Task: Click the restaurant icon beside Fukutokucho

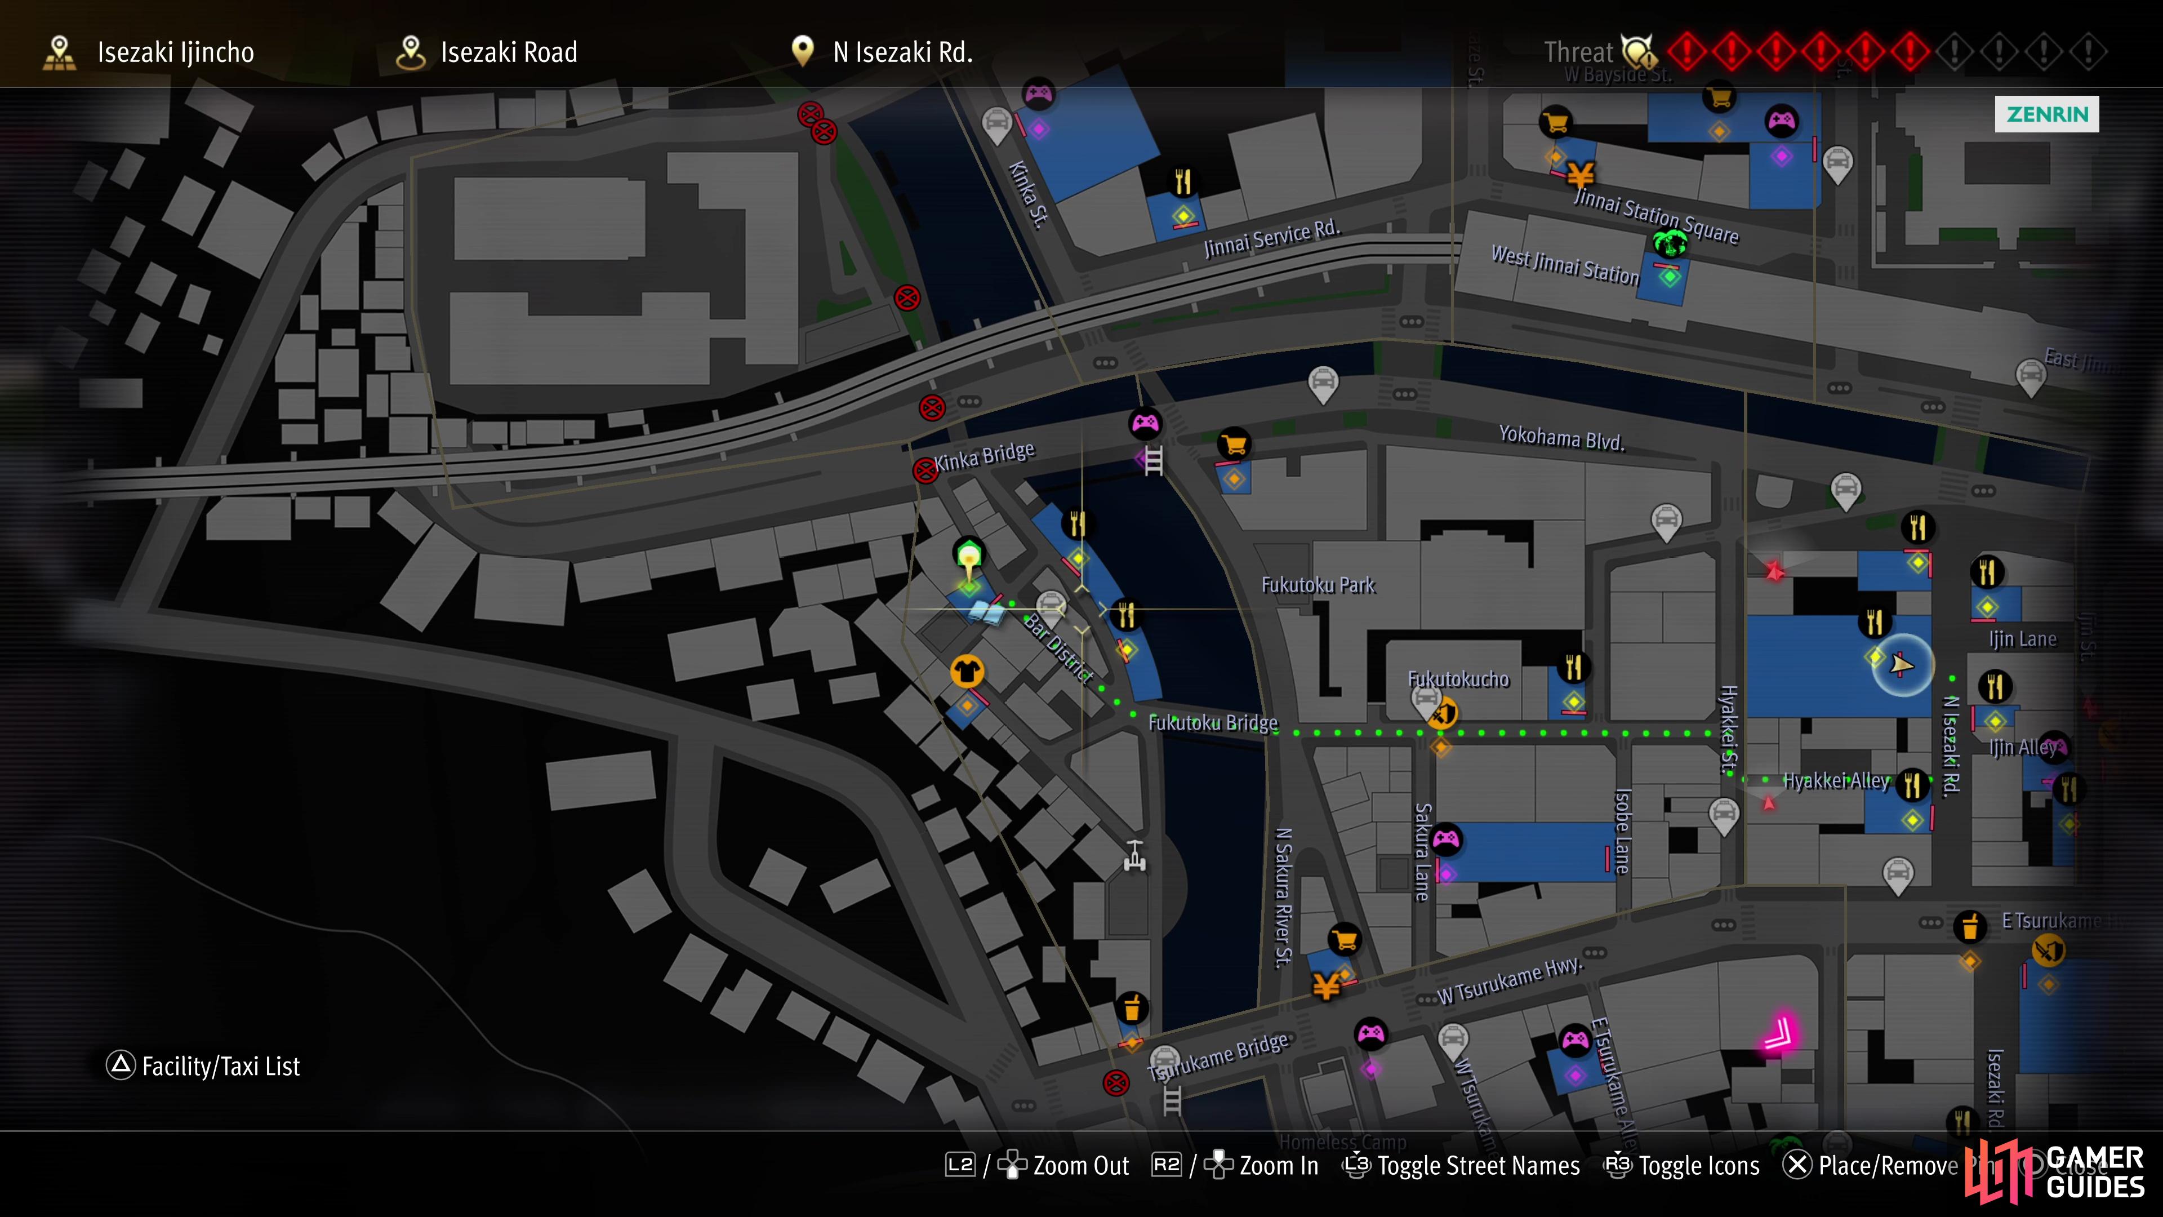Action: tap(1574, 668)
